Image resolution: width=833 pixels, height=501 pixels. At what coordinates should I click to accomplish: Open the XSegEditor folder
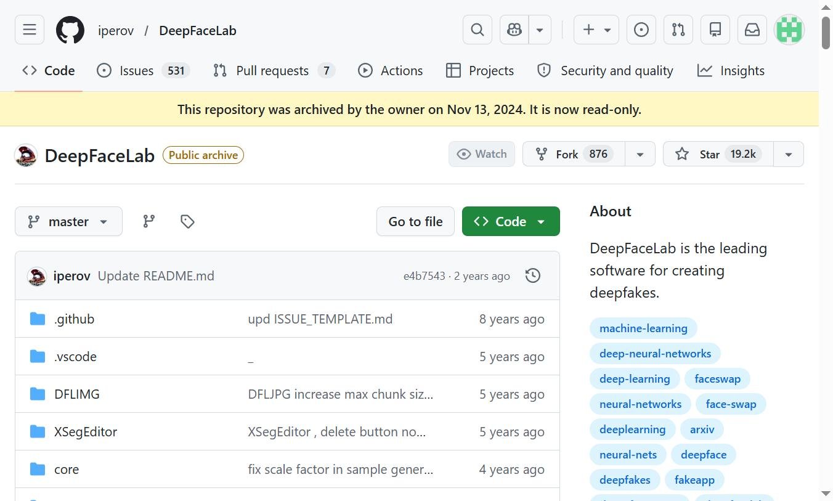[x=86, y=432]
